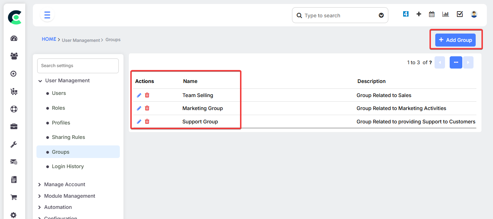
Task: Edit the Team Selling group pencil icon
Action: 139,95
